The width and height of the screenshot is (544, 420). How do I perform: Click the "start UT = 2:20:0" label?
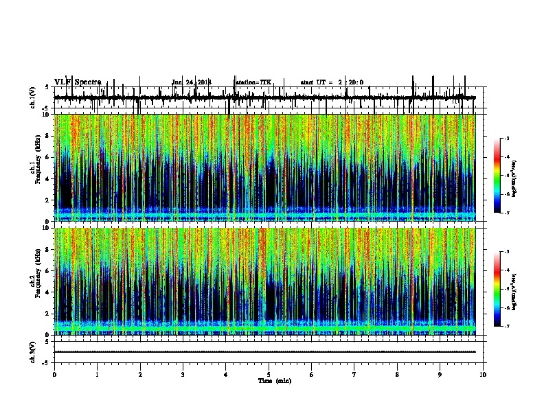pyautogui.click(x=332, y=82)
